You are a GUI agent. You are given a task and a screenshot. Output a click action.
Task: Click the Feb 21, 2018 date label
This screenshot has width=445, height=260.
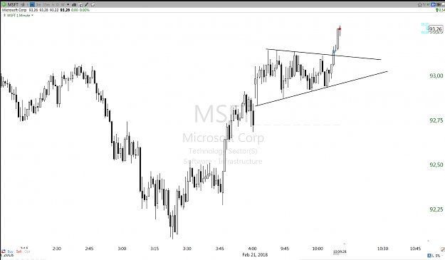point(255,254)
